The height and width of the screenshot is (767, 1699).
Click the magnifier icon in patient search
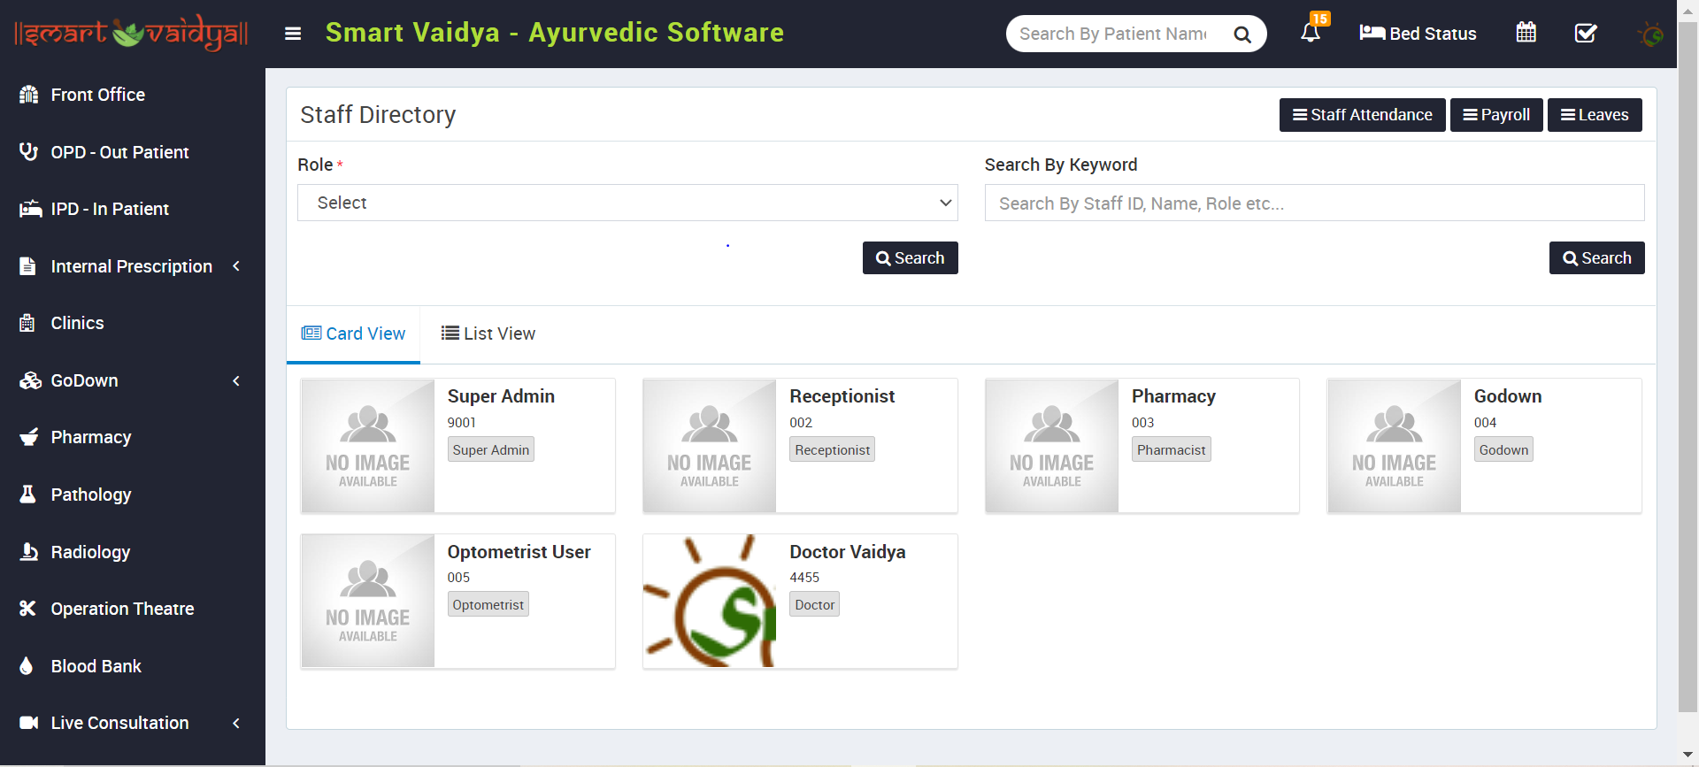[x=1242, y=35]
